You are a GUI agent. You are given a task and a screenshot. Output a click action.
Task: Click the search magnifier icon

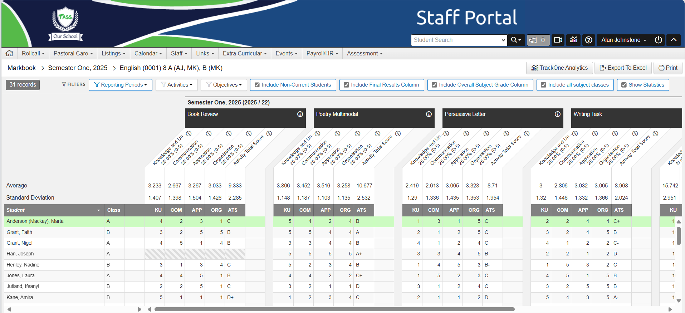[x=515, y=40]
